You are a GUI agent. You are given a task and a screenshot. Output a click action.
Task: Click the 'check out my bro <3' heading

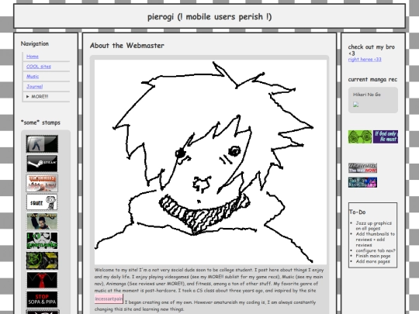371,50
